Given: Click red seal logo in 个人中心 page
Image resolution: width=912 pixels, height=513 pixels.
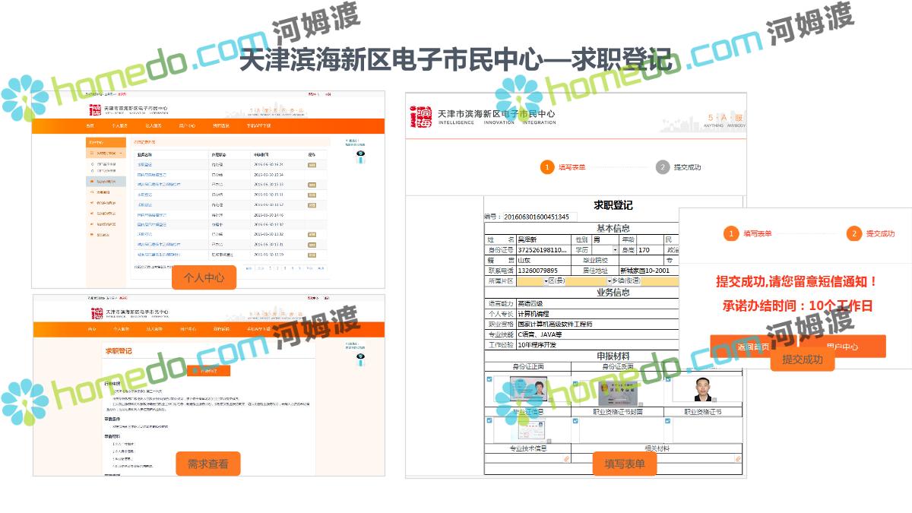Looking at the screenshot, I should click(95, 111).
